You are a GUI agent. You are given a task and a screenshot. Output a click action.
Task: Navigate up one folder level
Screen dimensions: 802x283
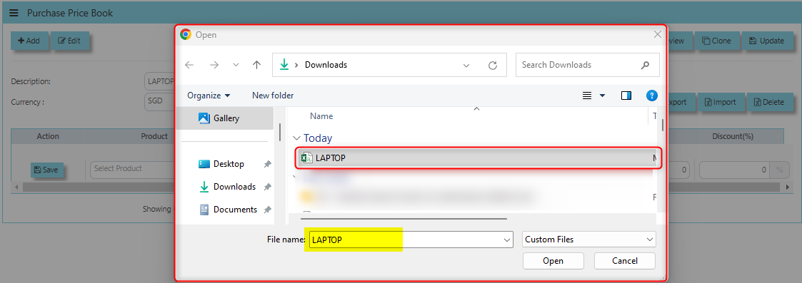pyautogui.click(x=257, y=65)
